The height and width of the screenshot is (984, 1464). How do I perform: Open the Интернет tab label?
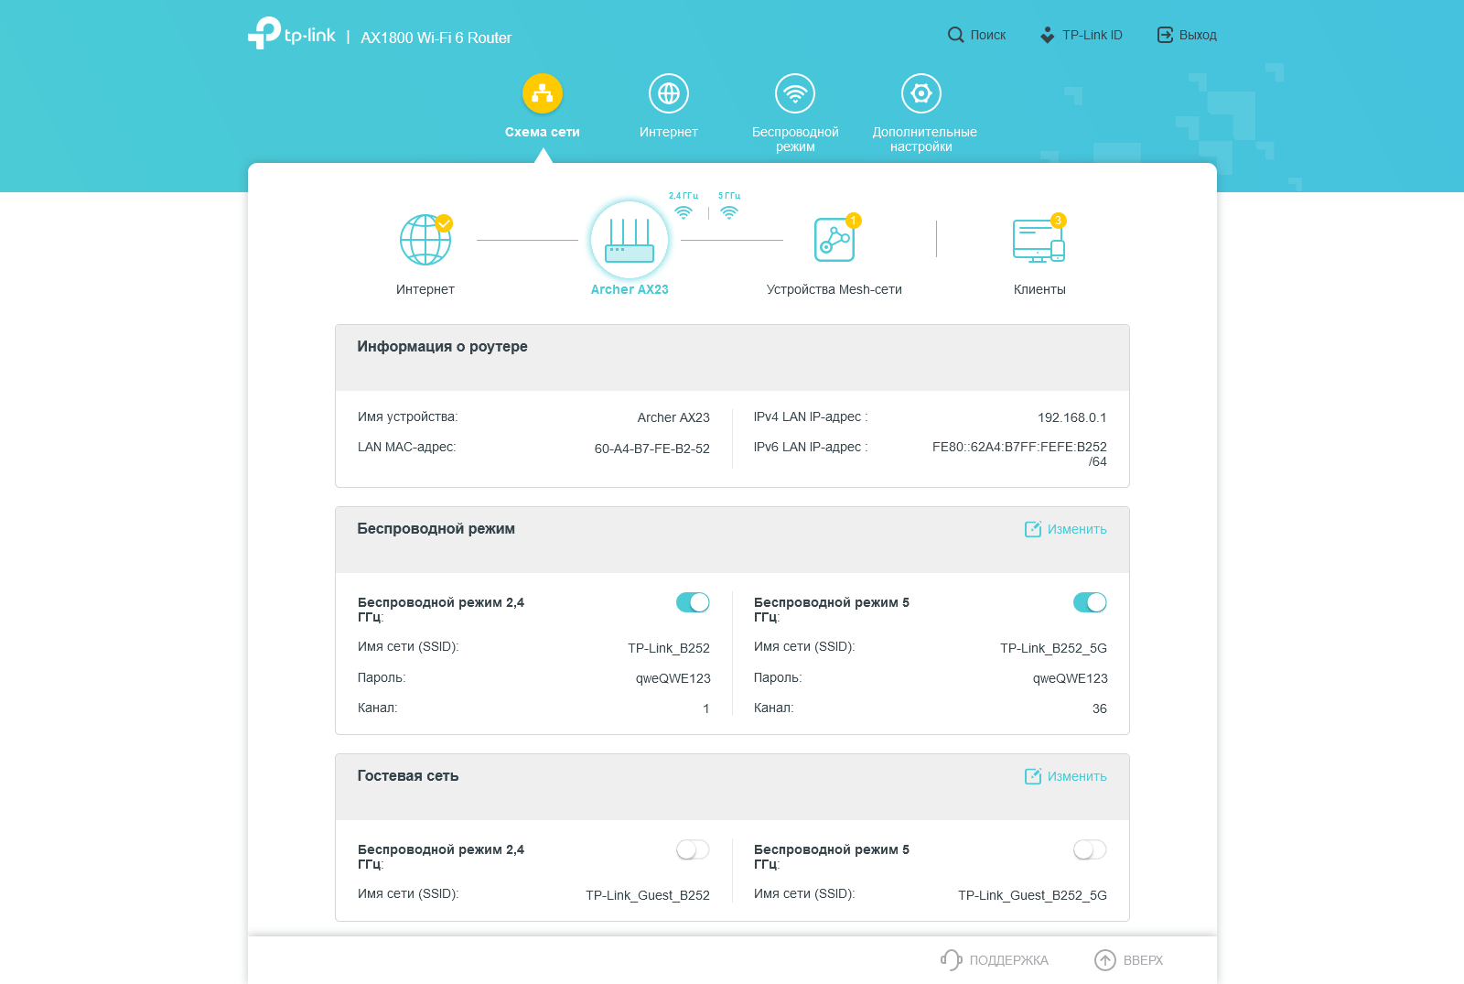point(669,132)
